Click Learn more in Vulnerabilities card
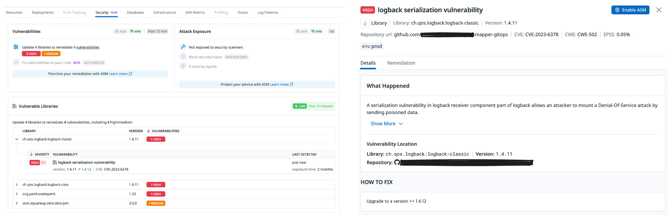The image size is (672, 221). tap(120, 74)
